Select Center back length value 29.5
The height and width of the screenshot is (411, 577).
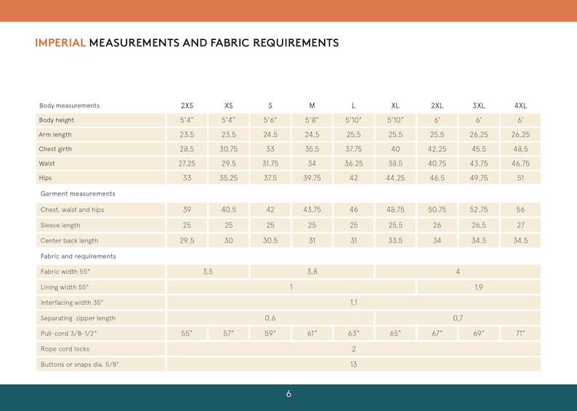coord(187,240)
